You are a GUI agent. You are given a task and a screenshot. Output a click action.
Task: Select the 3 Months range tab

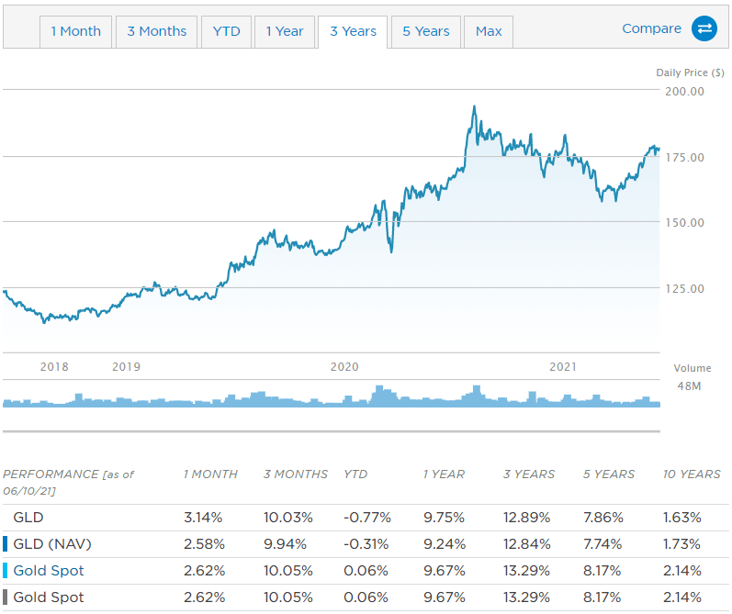(156, 31)
